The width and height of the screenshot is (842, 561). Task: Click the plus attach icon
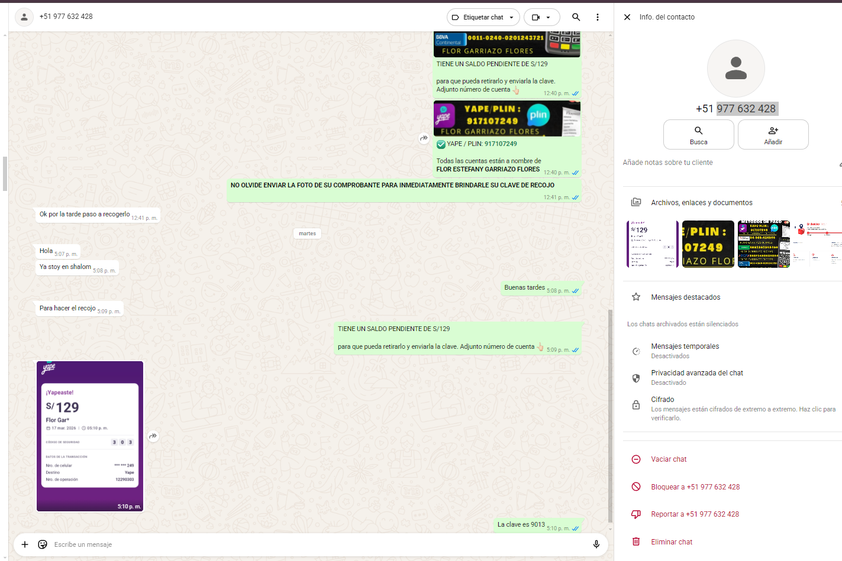pyautogui.click(x=25, y=544)
